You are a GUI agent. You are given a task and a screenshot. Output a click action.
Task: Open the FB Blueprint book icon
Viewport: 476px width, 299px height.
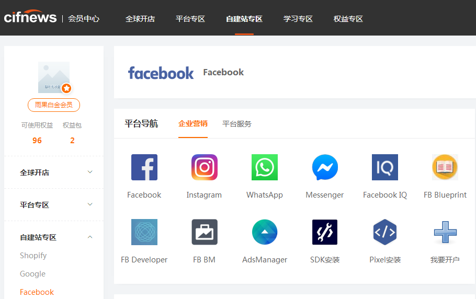[445, 167]
